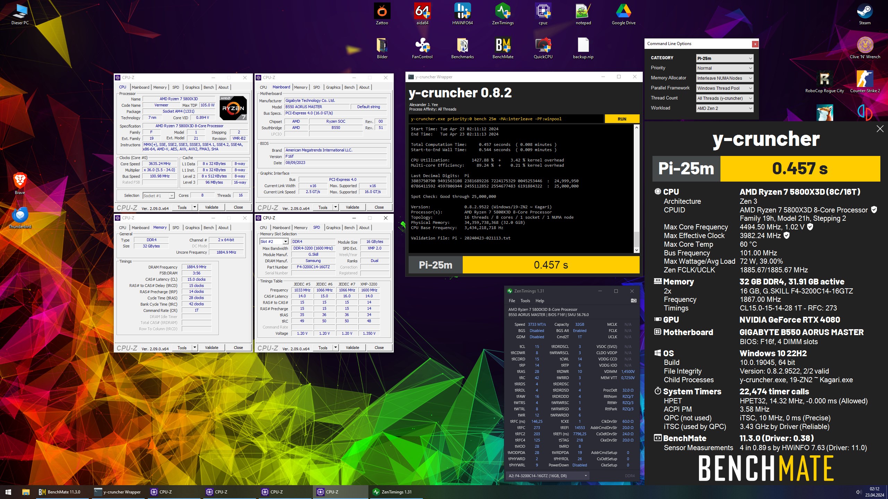Click the y-cruncher console scrollbar up arrow
888x499 pixels.
637,128
